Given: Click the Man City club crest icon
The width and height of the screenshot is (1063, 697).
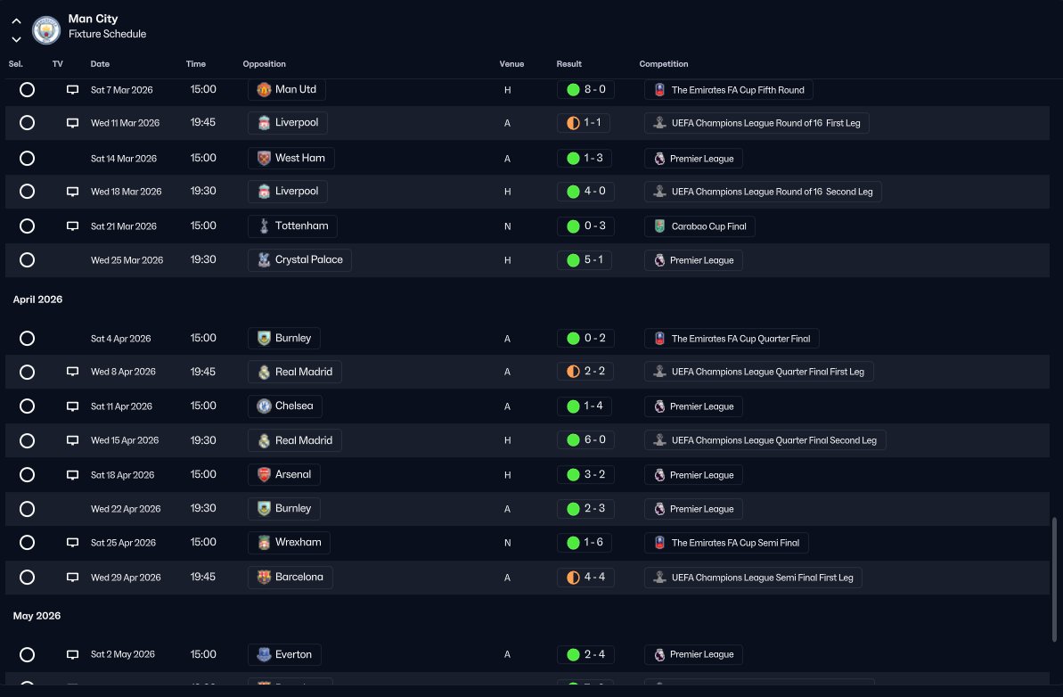Looking at the screenshot, I should [x=46, y=29].
